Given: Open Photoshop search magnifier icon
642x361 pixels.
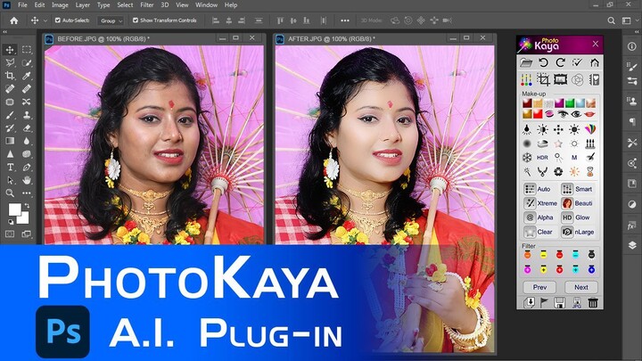Looking at the screenshot, I should (611, 21).
